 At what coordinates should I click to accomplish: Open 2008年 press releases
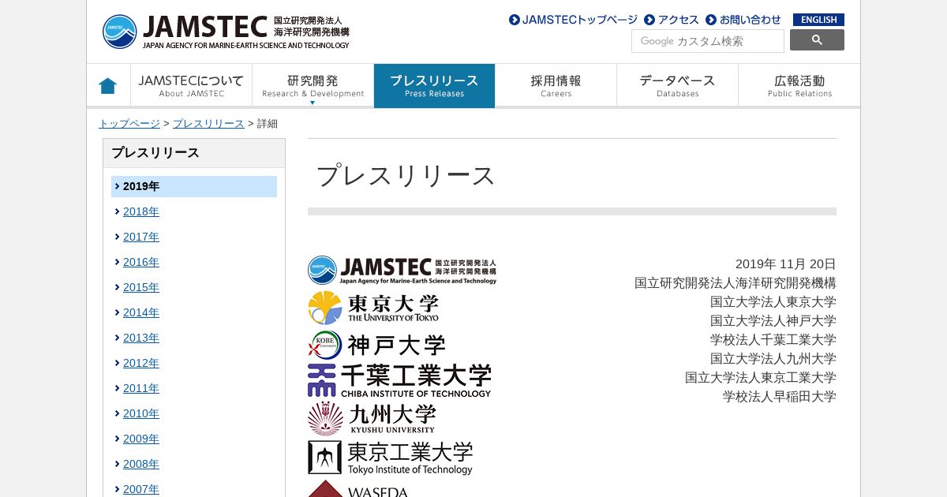point(141,464)
